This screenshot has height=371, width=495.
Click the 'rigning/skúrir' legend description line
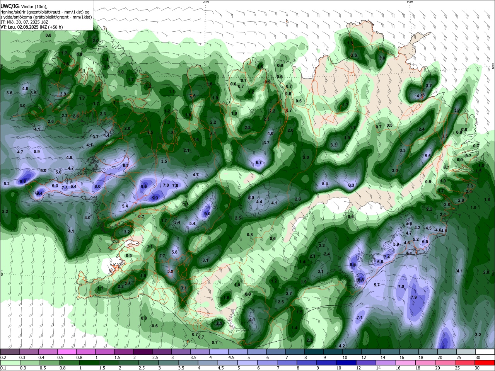[x=45, y=12]
